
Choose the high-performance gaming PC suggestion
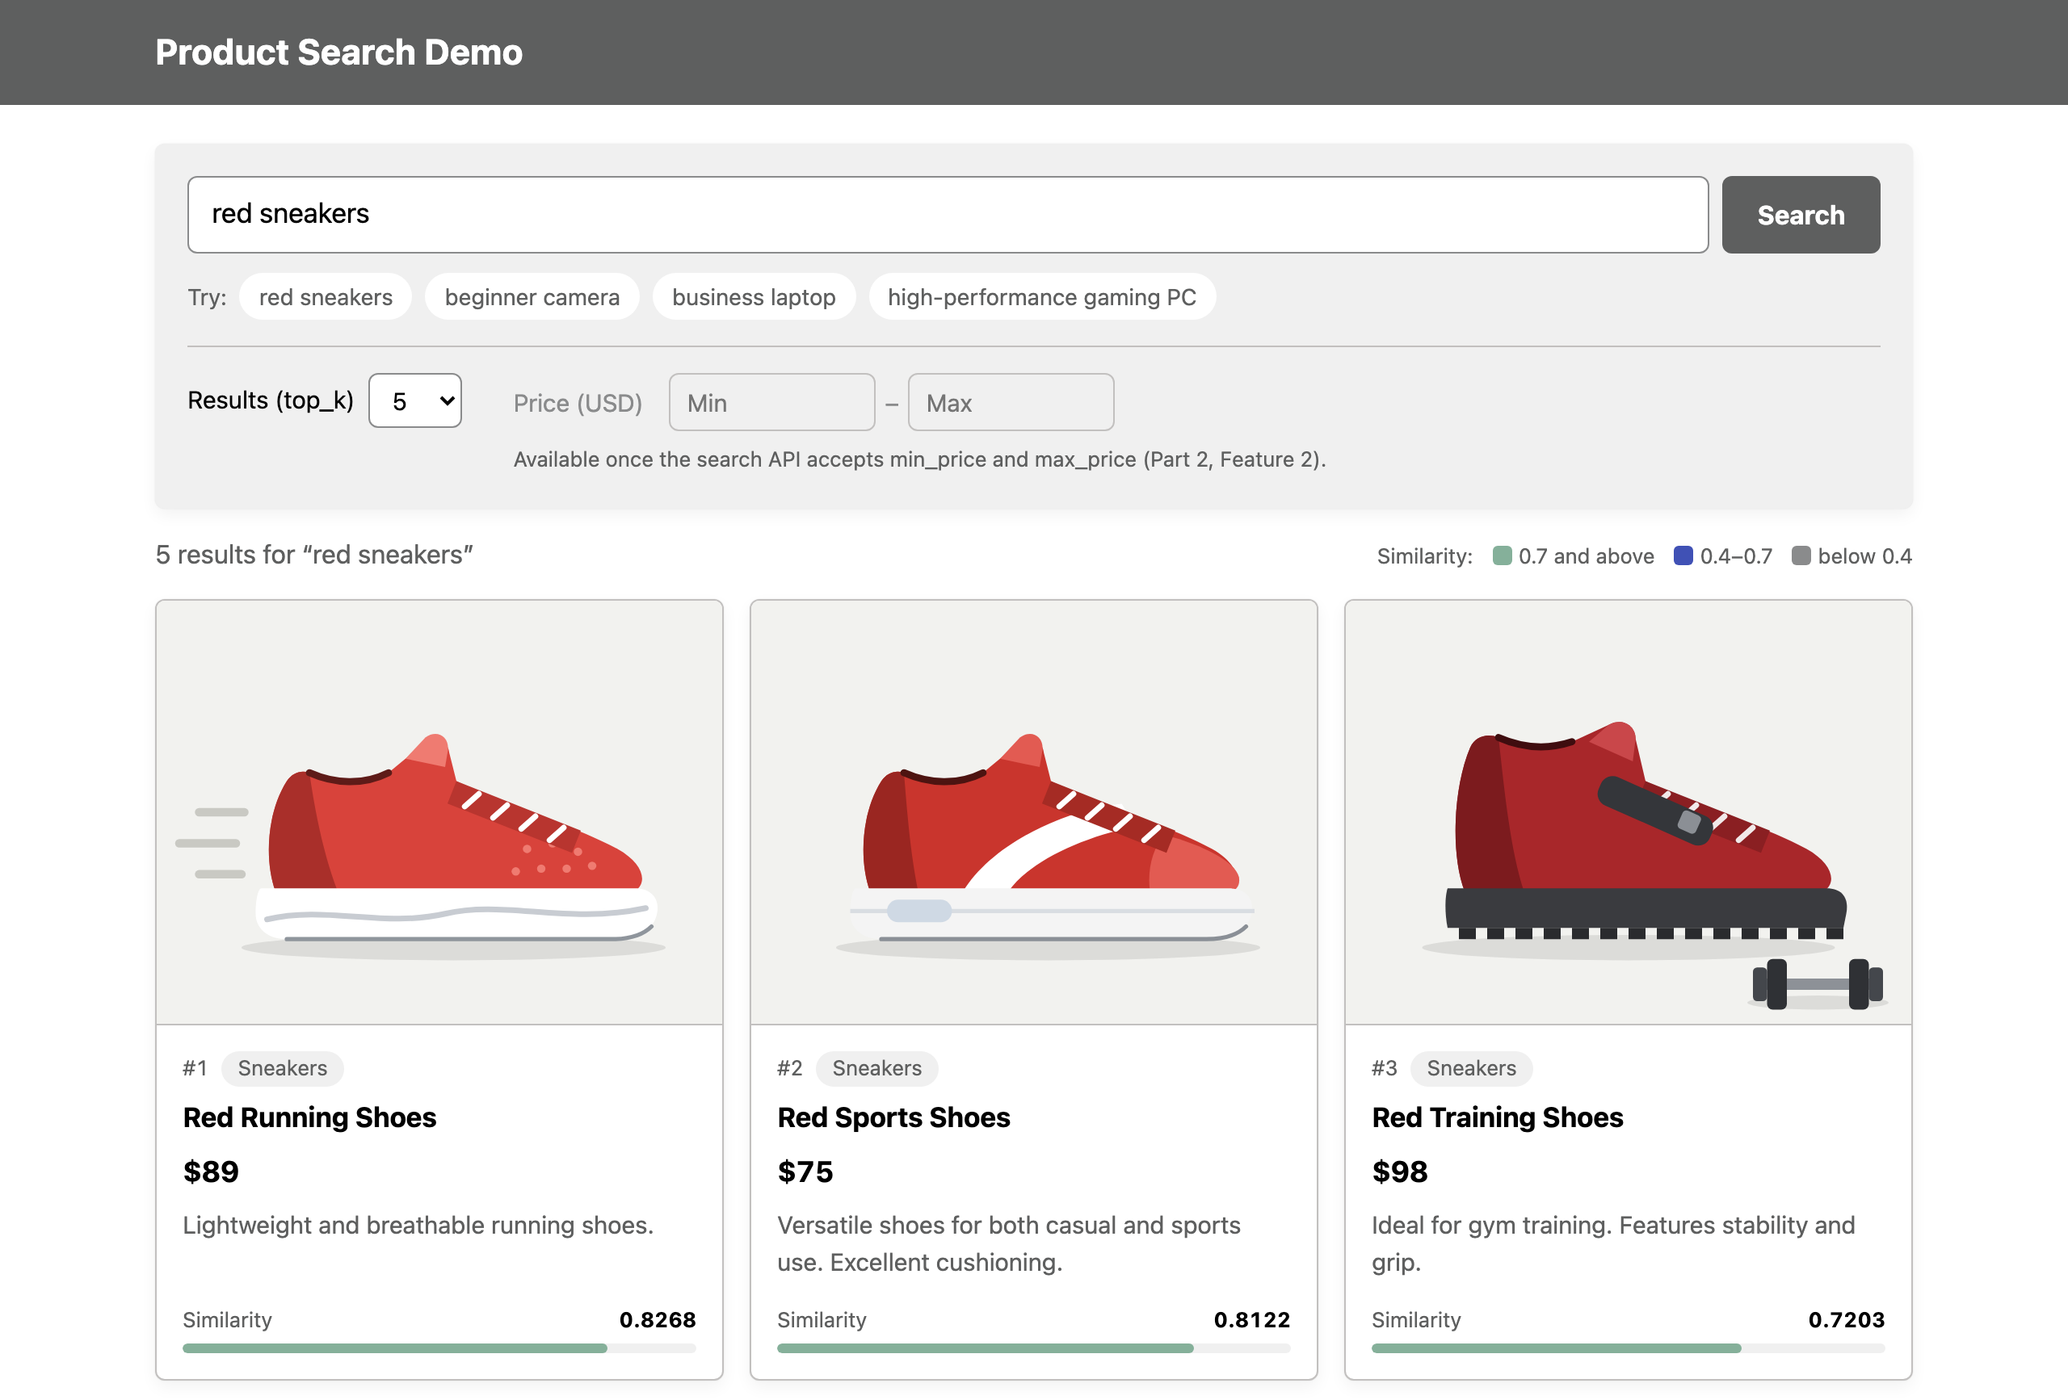point(1042,297)
